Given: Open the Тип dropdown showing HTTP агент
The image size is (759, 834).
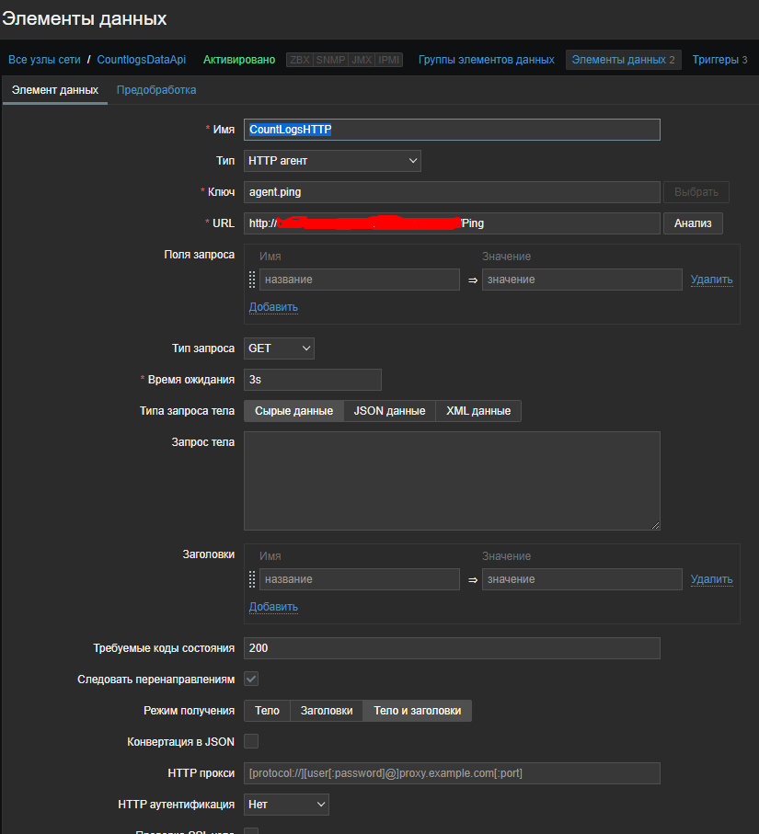Looking at the screenshot, I should 331,160.
